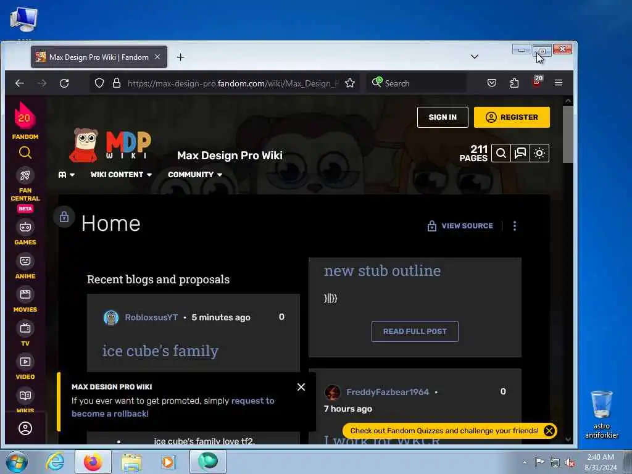Open the Save to Pocket icon

pos(492,83)
